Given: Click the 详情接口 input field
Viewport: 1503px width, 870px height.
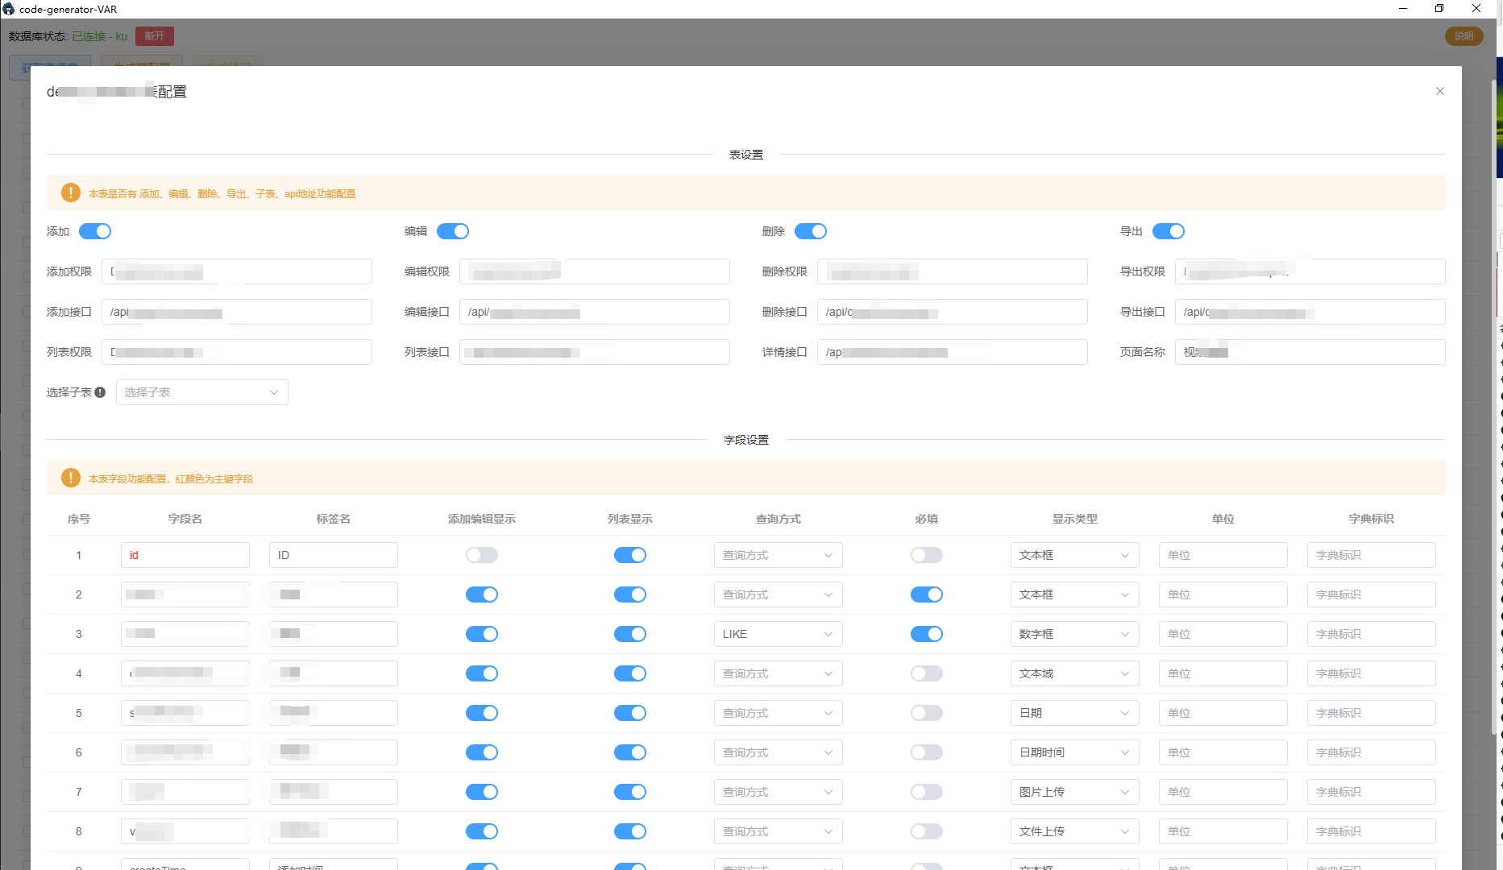Looking at the screenshot, I should (953, 352).
